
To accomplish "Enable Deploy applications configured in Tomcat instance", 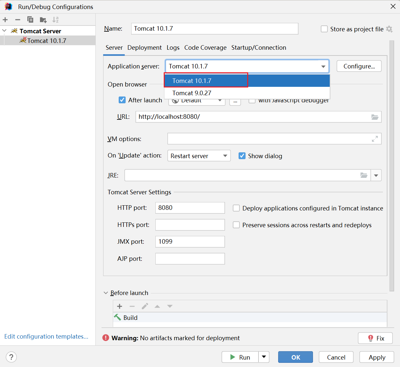I will click(236, 208).
